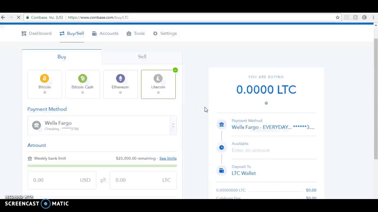Click Deposit To wallet icon
This screenshot has width=378, height=212.
[221, 170]
